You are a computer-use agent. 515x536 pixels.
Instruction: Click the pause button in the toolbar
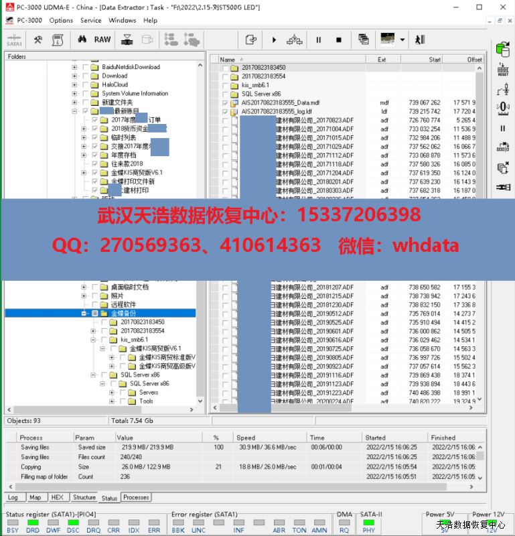click(318, 40)
